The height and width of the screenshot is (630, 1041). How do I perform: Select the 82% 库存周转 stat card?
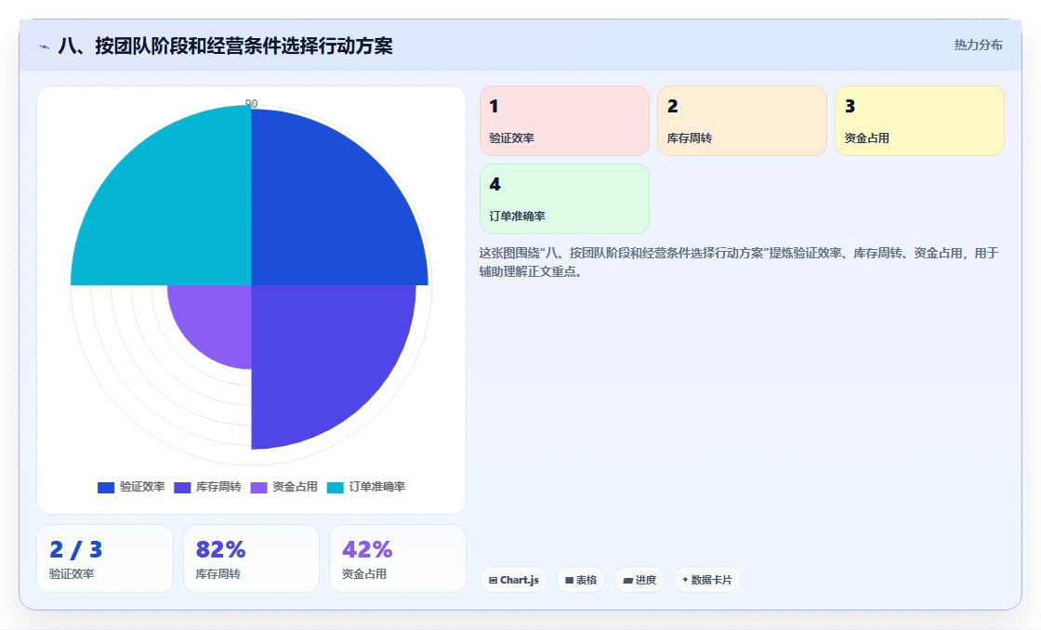click(251, 558)
